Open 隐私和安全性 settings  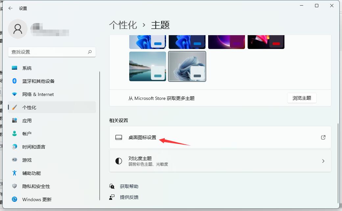click(x=52, y=186)
